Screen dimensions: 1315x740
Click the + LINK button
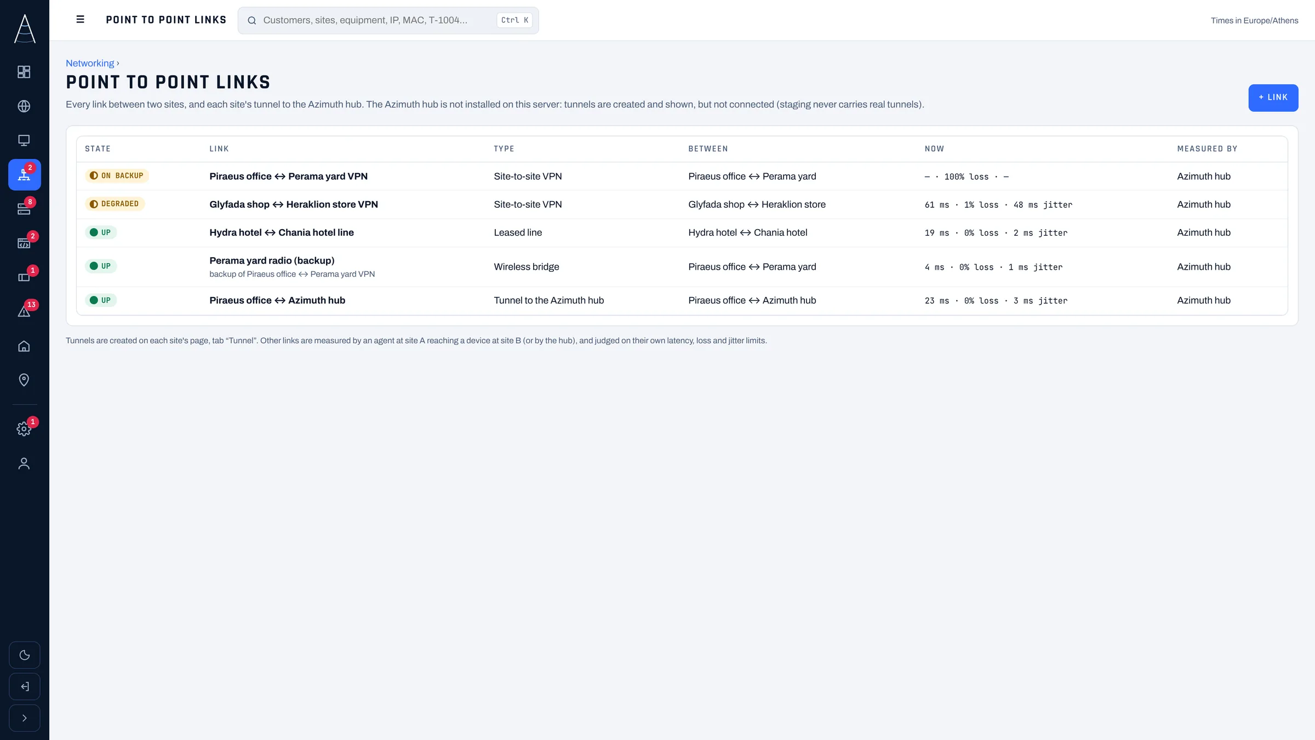click(x=1273, y=98)
